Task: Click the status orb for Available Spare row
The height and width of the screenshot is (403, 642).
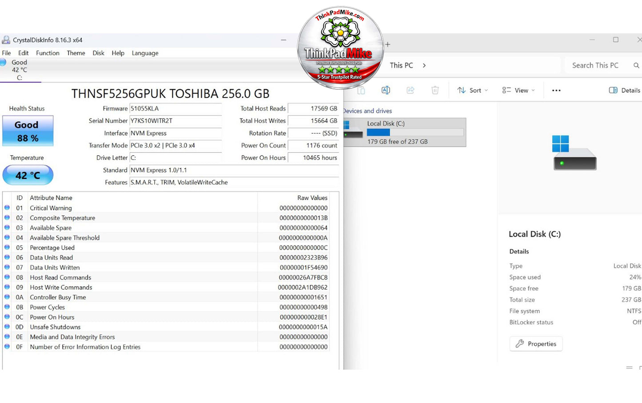Action: 7,228
